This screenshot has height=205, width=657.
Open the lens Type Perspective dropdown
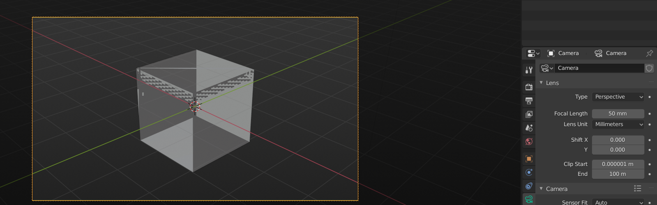[618, 97]
